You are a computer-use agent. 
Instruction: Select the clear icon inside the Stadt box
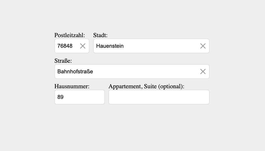[203, 46]
